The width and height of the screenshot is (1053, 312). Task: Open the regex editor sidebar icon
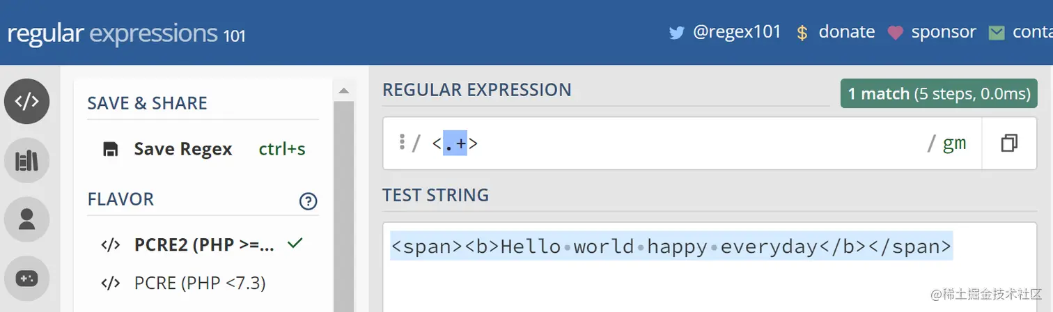tap(27, 102)
